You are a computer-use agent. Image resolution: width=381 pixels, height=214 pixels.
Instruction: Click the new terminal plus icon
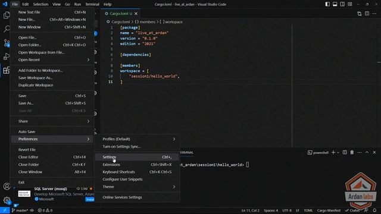point(333,152)
